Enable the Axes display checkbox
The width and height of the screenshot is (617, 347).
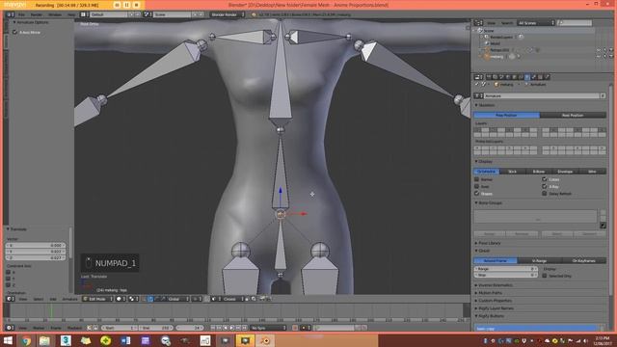coord(477,186)
